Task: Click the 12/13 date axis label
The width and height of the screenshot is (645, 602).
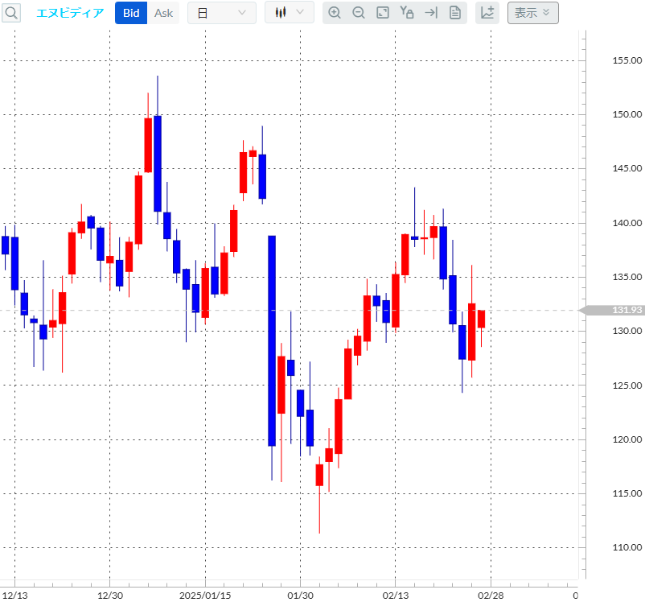Action: 14,596
